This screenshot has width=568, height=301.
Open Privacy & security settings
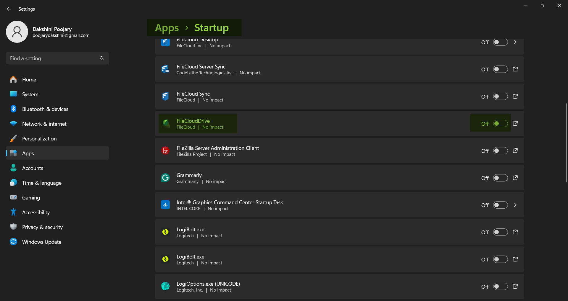click(x=57, y=227)
